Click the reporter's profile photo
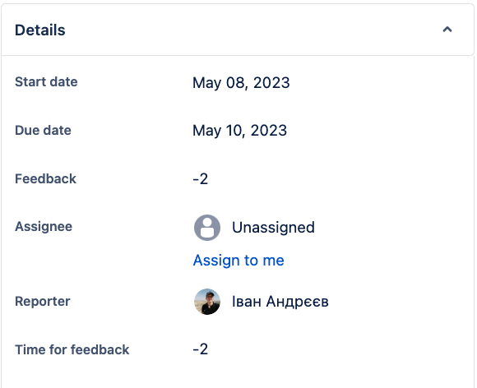 point(207,302)
